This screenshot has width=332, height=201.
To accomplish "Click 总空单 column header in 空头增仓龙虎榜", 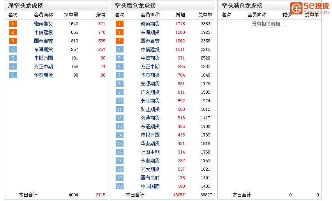I will [x=205, y=15].
